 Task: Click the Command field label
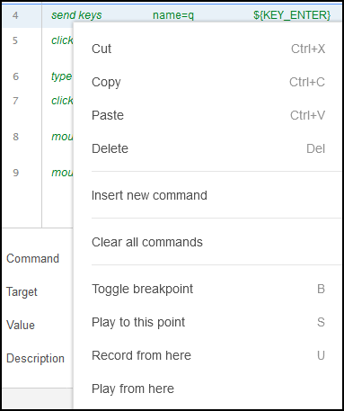click(x=33, y=259)
